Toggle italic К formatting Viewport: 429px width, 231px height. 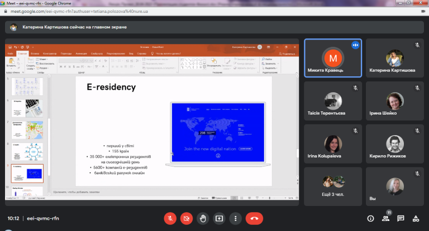click(65, 67)
